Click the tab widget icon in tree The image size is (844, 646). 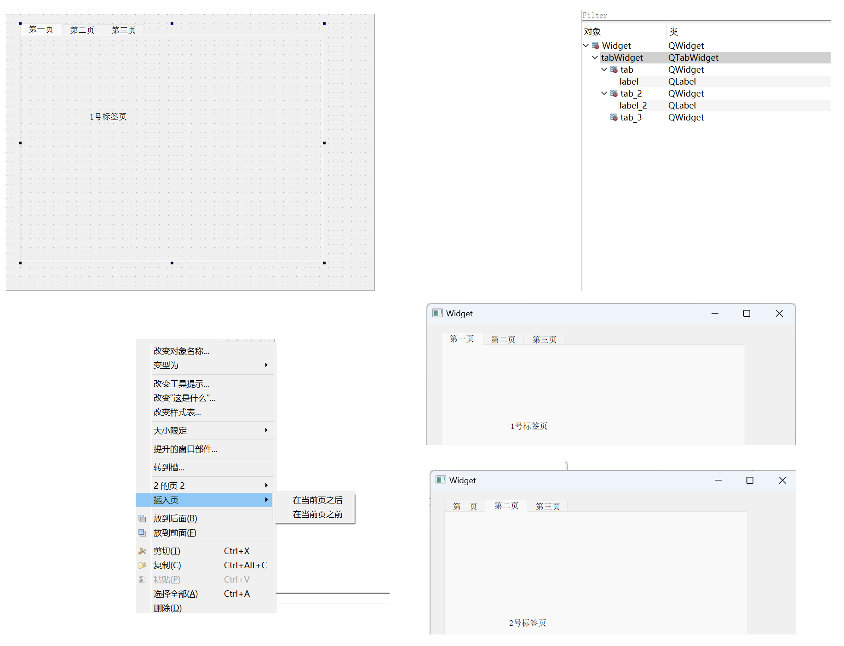tap(614, 69)
